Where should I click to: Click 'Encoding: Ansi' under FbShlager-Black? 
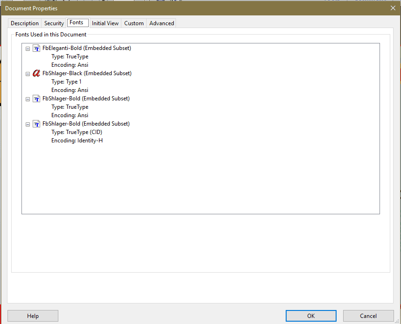click(x=70, y=90)
